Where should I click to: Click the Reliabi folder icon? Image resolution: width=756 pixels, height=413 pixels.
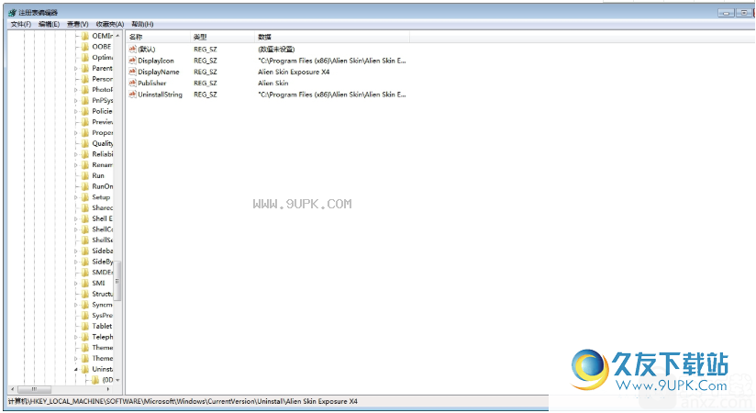[x=85, y=154]
